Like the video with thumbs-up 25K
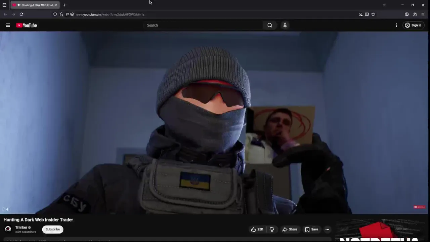This screenshot has width=430, height=242. [x=257, y=229]
